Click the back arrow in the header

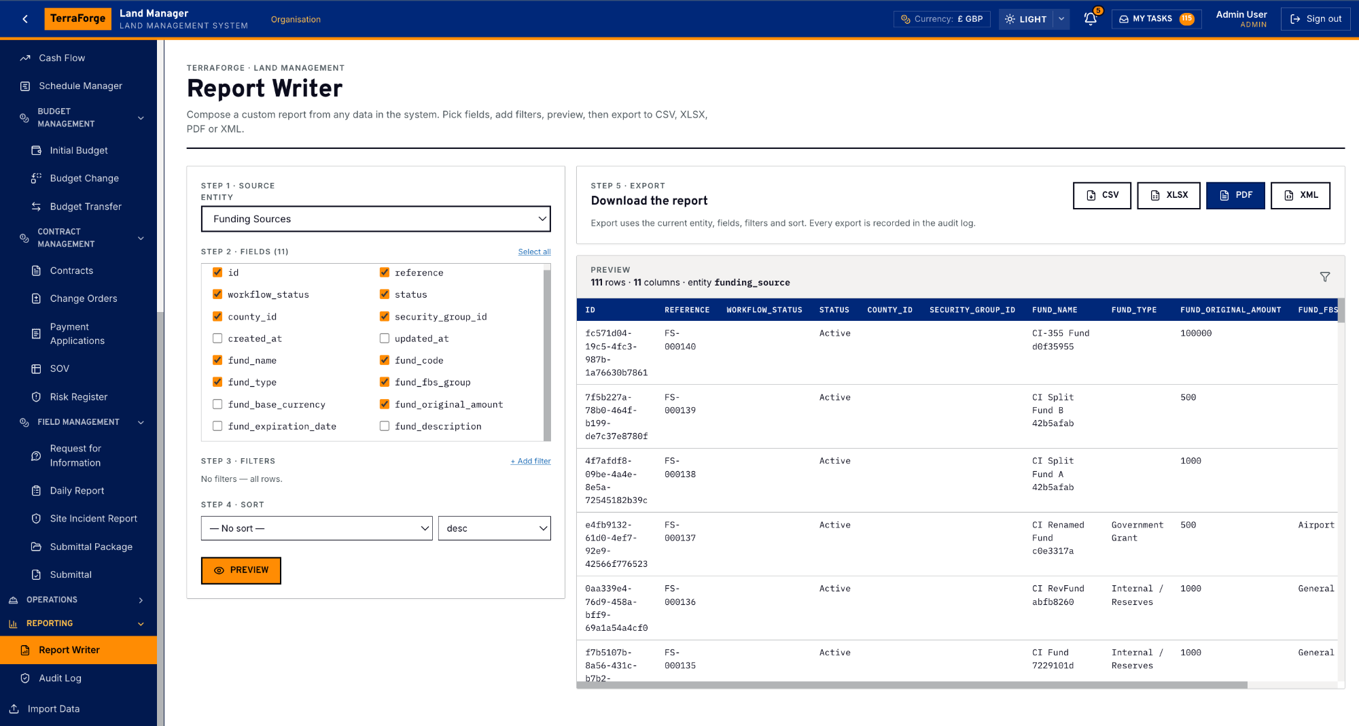tap(25, 19)
